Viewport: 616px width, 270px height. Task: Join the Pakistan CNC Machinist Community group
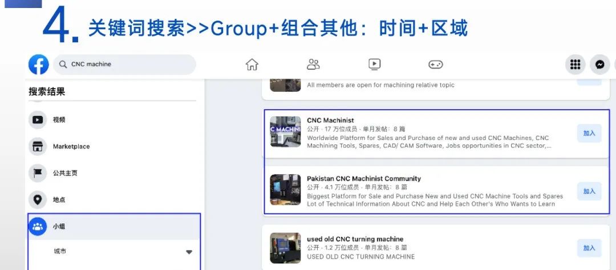(589, 191)
